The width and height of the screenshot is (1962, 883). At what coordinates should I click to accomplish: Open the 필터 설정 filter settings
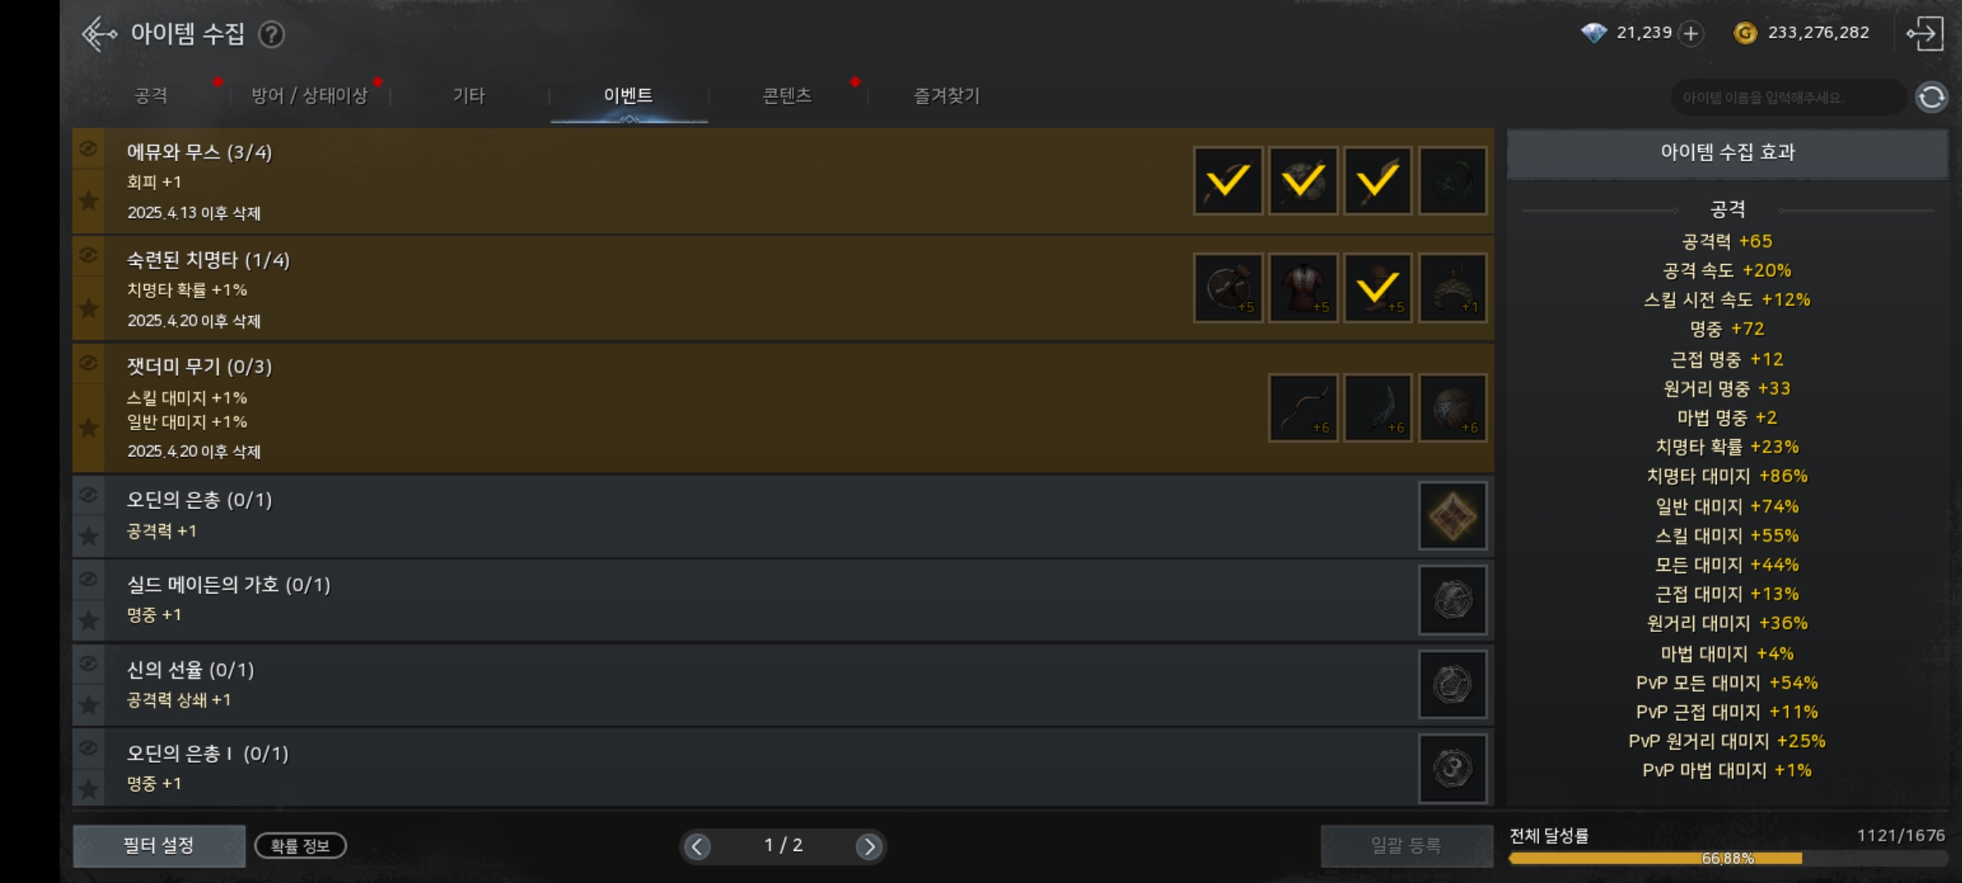click(x=159, y=845)
